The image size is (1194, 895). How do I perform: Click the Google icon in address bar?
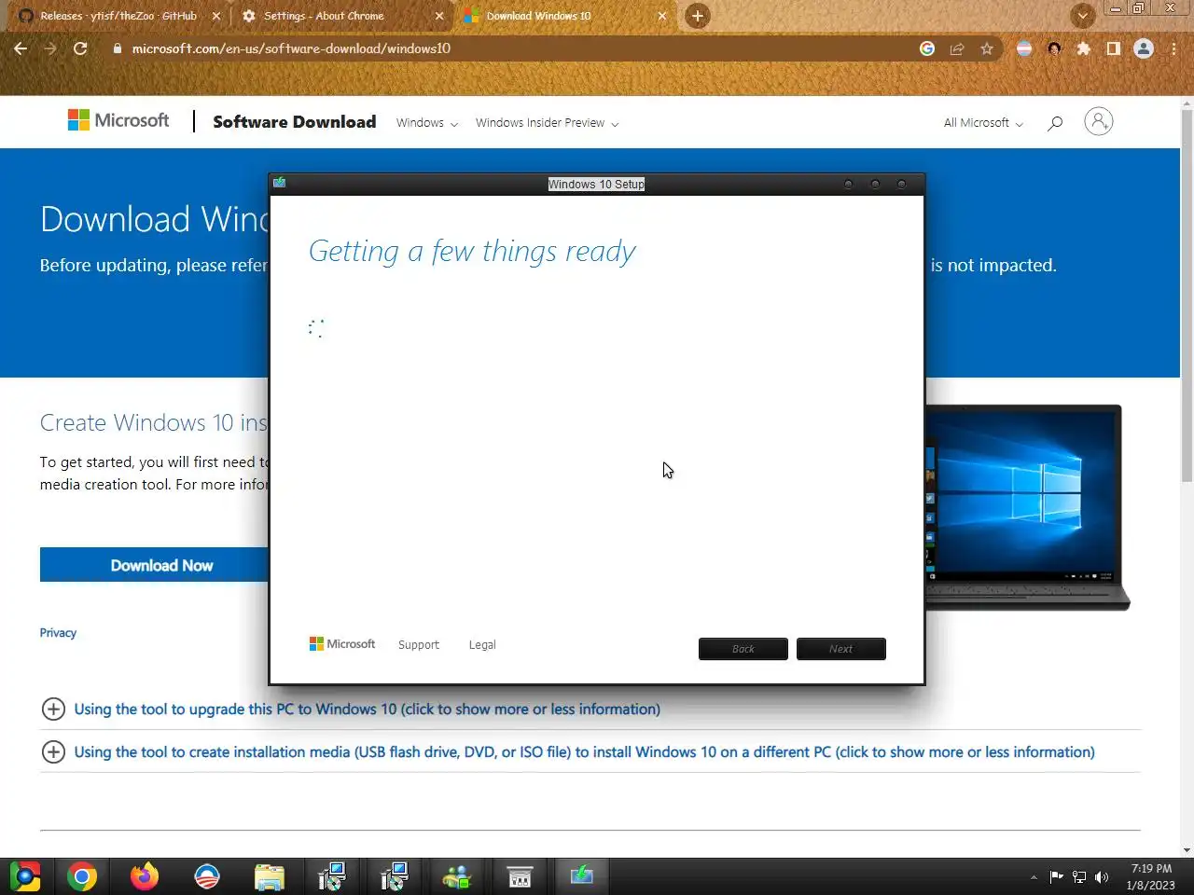pyautogui.click(x=927, y=48)
